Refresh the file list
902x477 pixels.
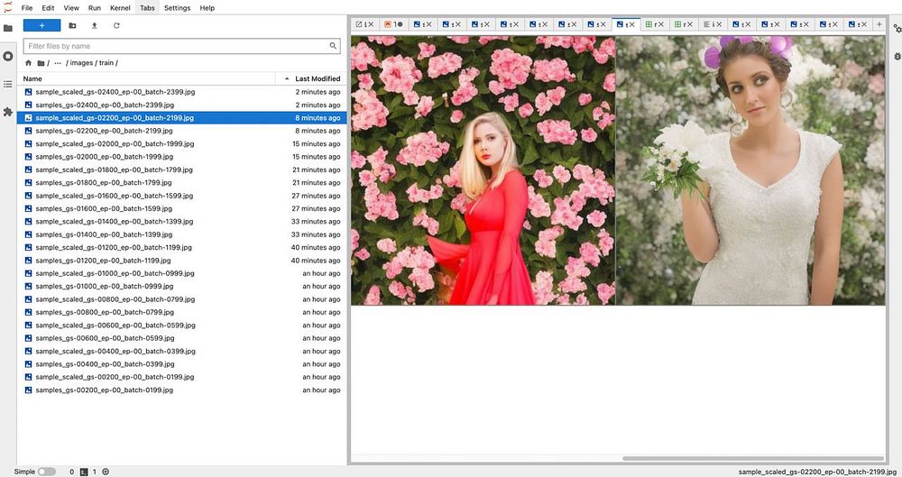[116, 25]
